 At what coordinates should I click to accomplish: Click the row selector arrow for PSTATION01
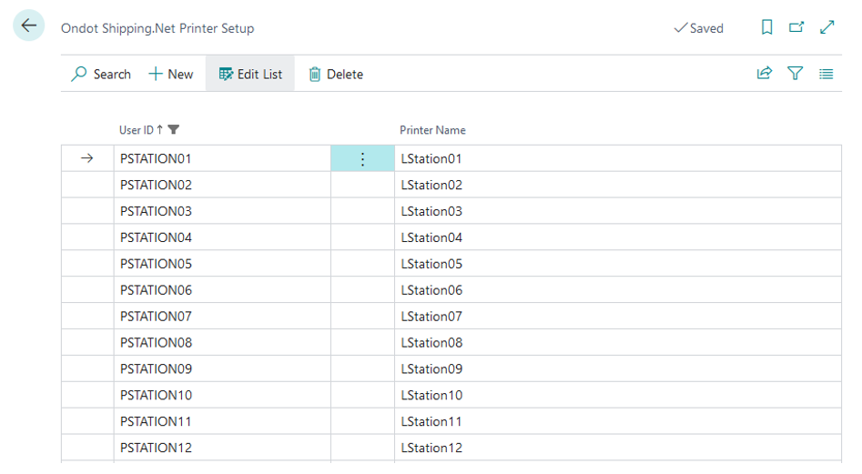point(87,159)
